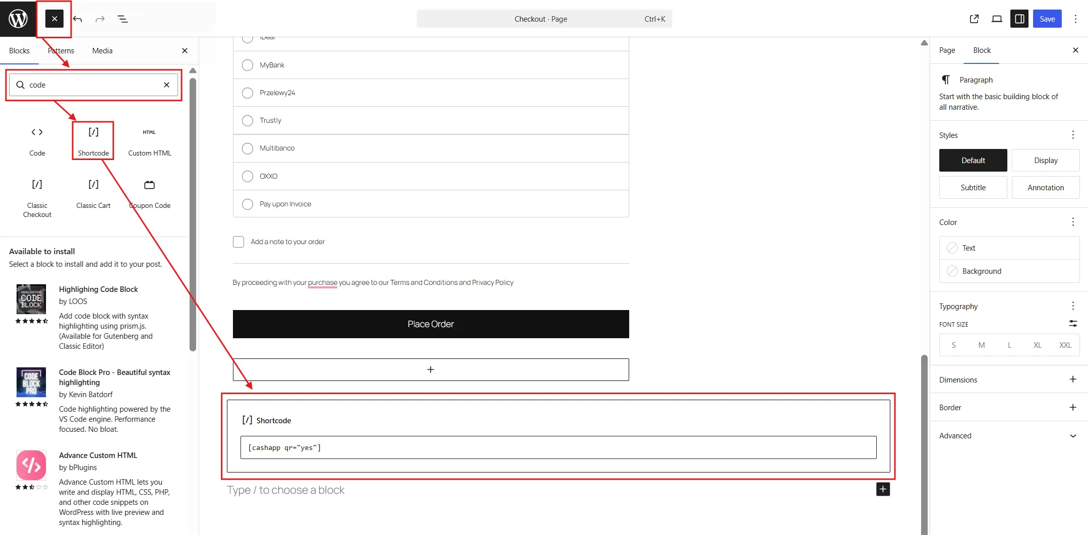Open the editor options kebab menu

(x=1075, y=19)
